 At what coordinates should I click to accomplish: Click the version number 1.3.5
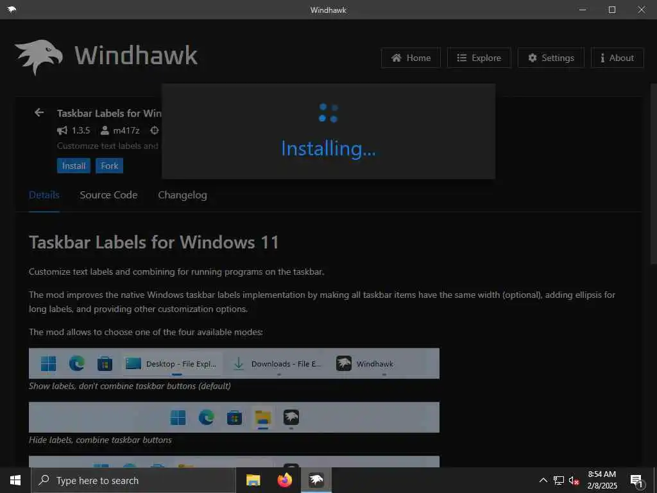(x=80, y=130)
